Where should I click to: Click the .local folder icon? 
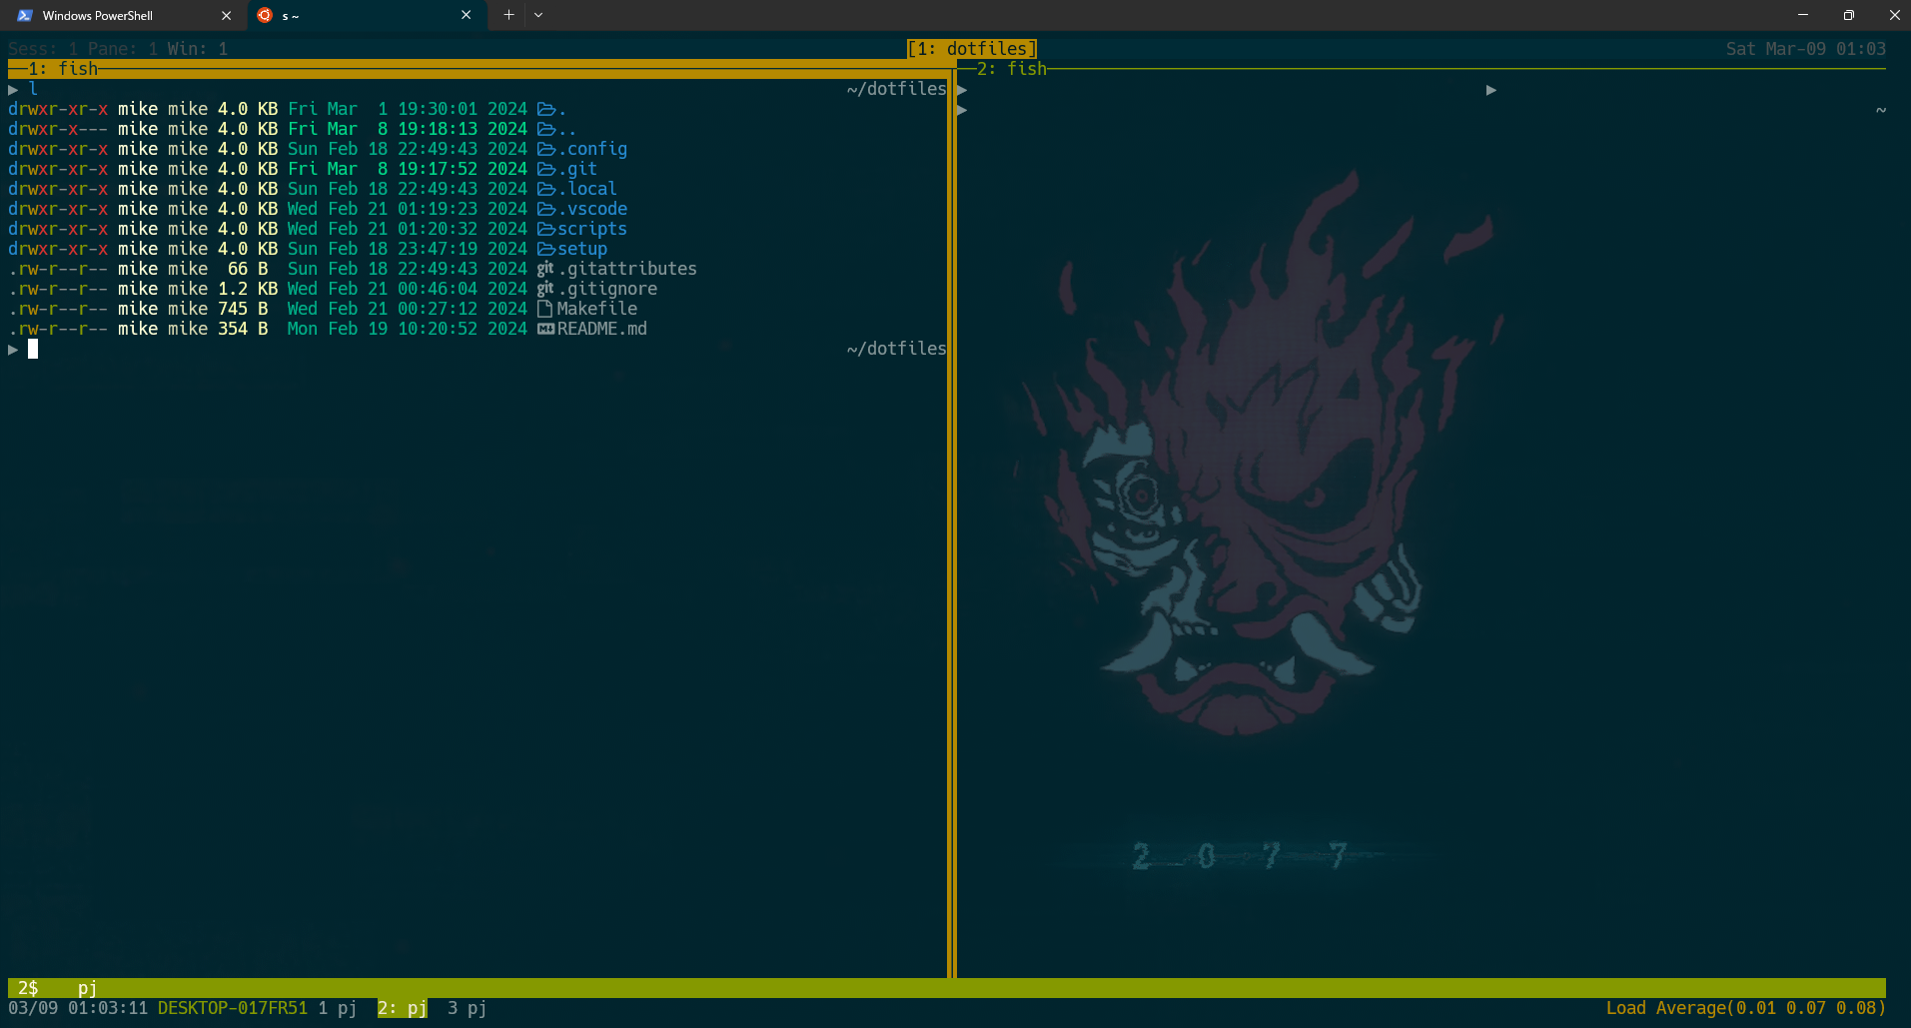click(x=546, y=189)
